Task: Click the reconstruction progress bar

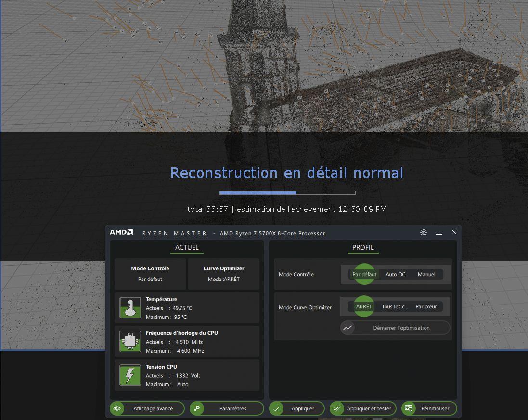Action: (x=287, y=193)
